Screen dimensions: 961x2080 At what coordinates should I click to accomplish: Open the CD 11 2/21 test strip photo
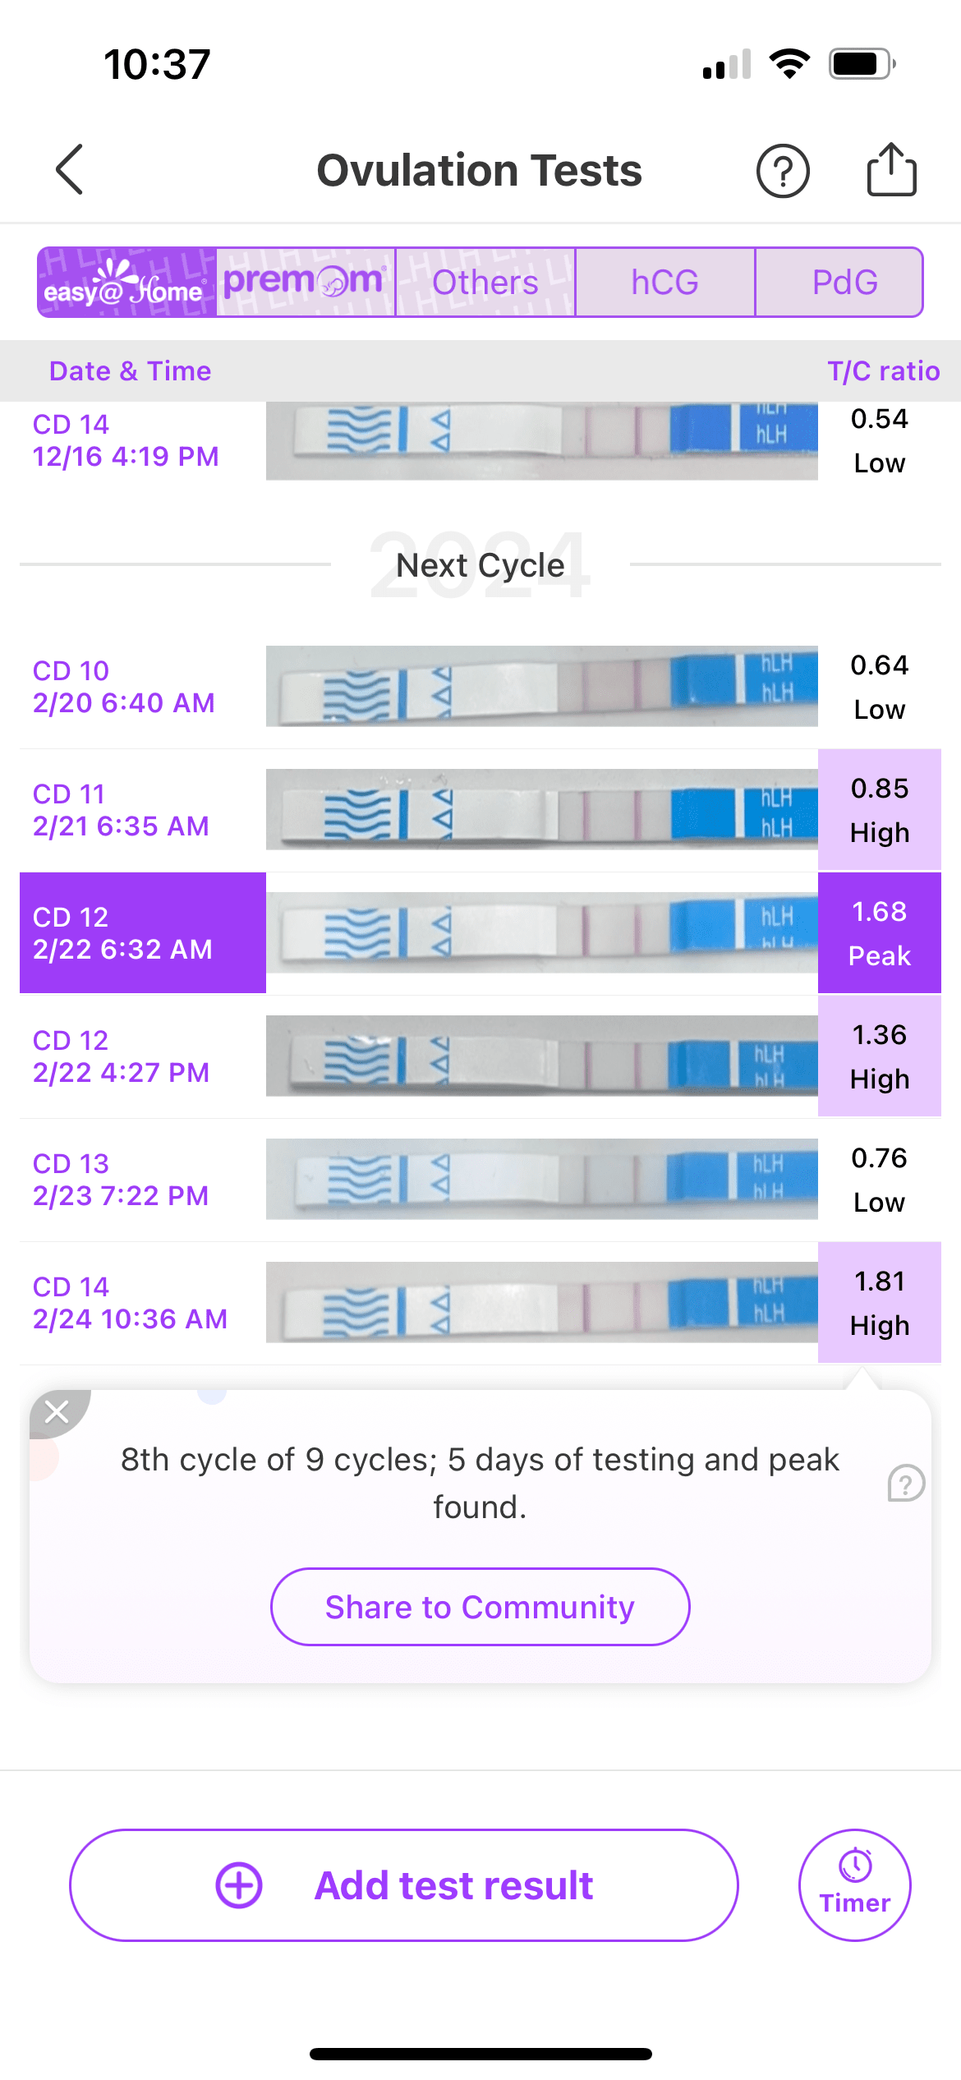pos(541,809)
